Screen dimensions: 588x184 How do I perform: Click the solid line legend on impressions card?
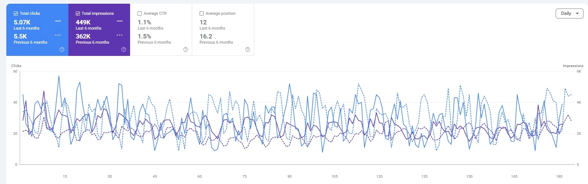pos(120,21)
